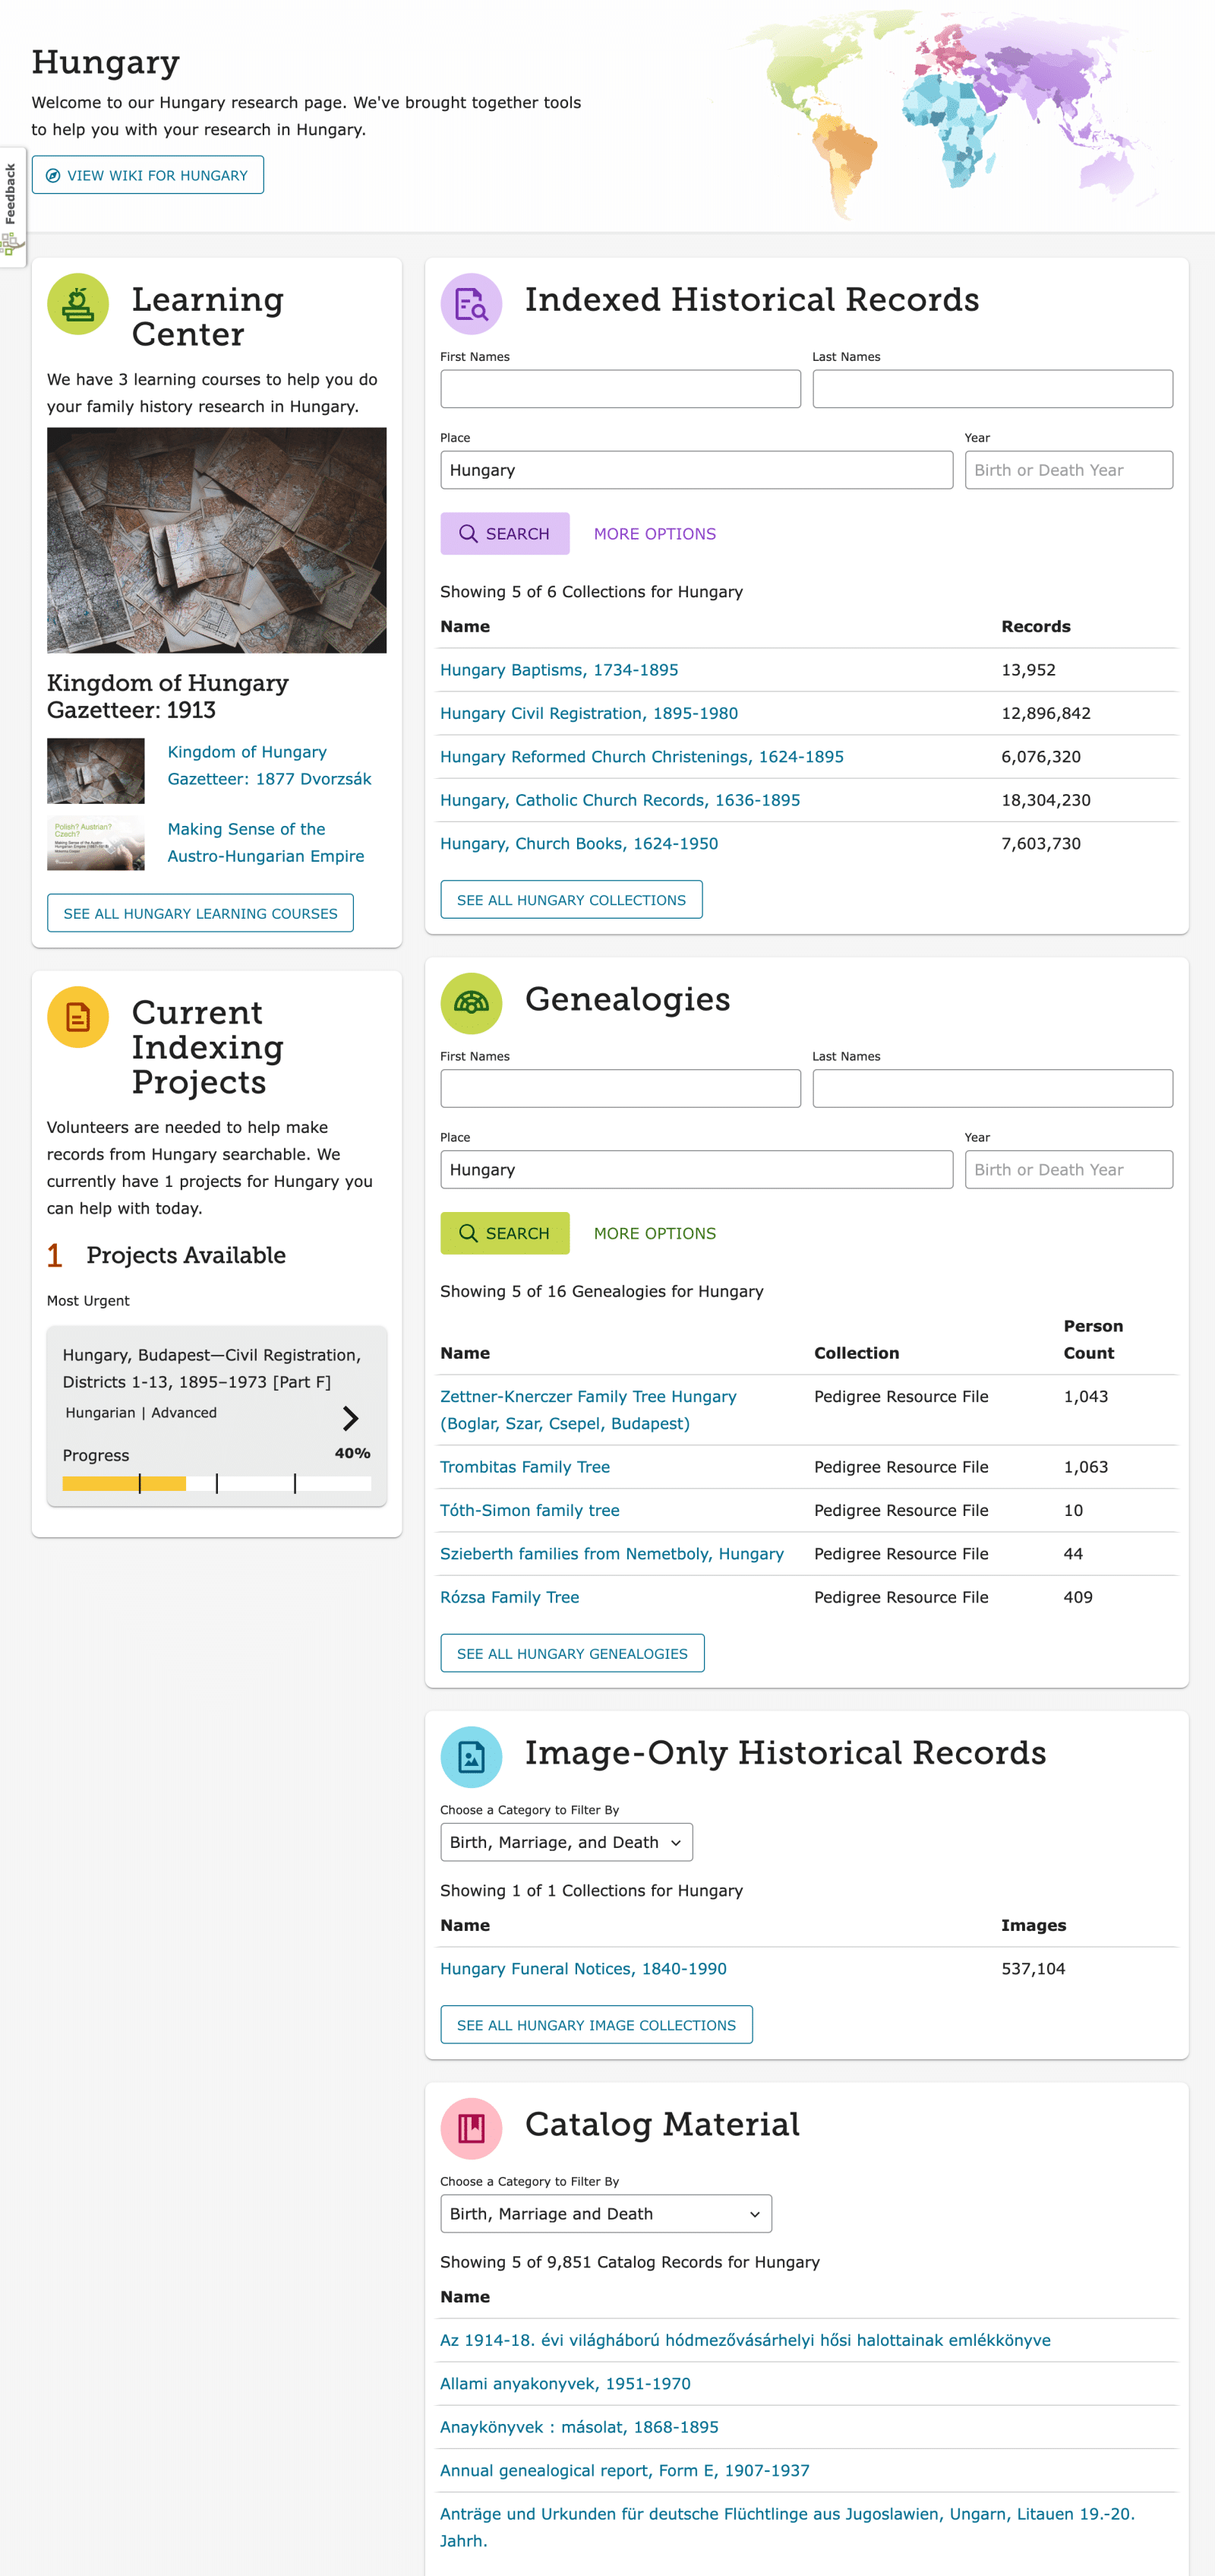Click View Wiki for Hungary button
This screenshot has width=1215, height=2576.
148,175
